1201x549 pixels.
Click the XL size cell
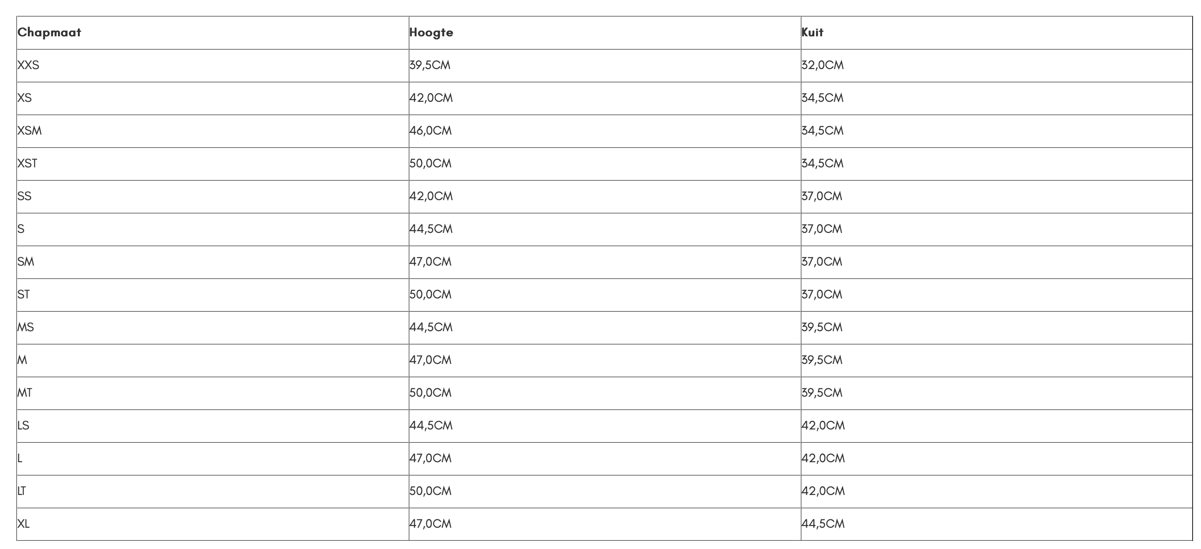click(x=24, y=524)
